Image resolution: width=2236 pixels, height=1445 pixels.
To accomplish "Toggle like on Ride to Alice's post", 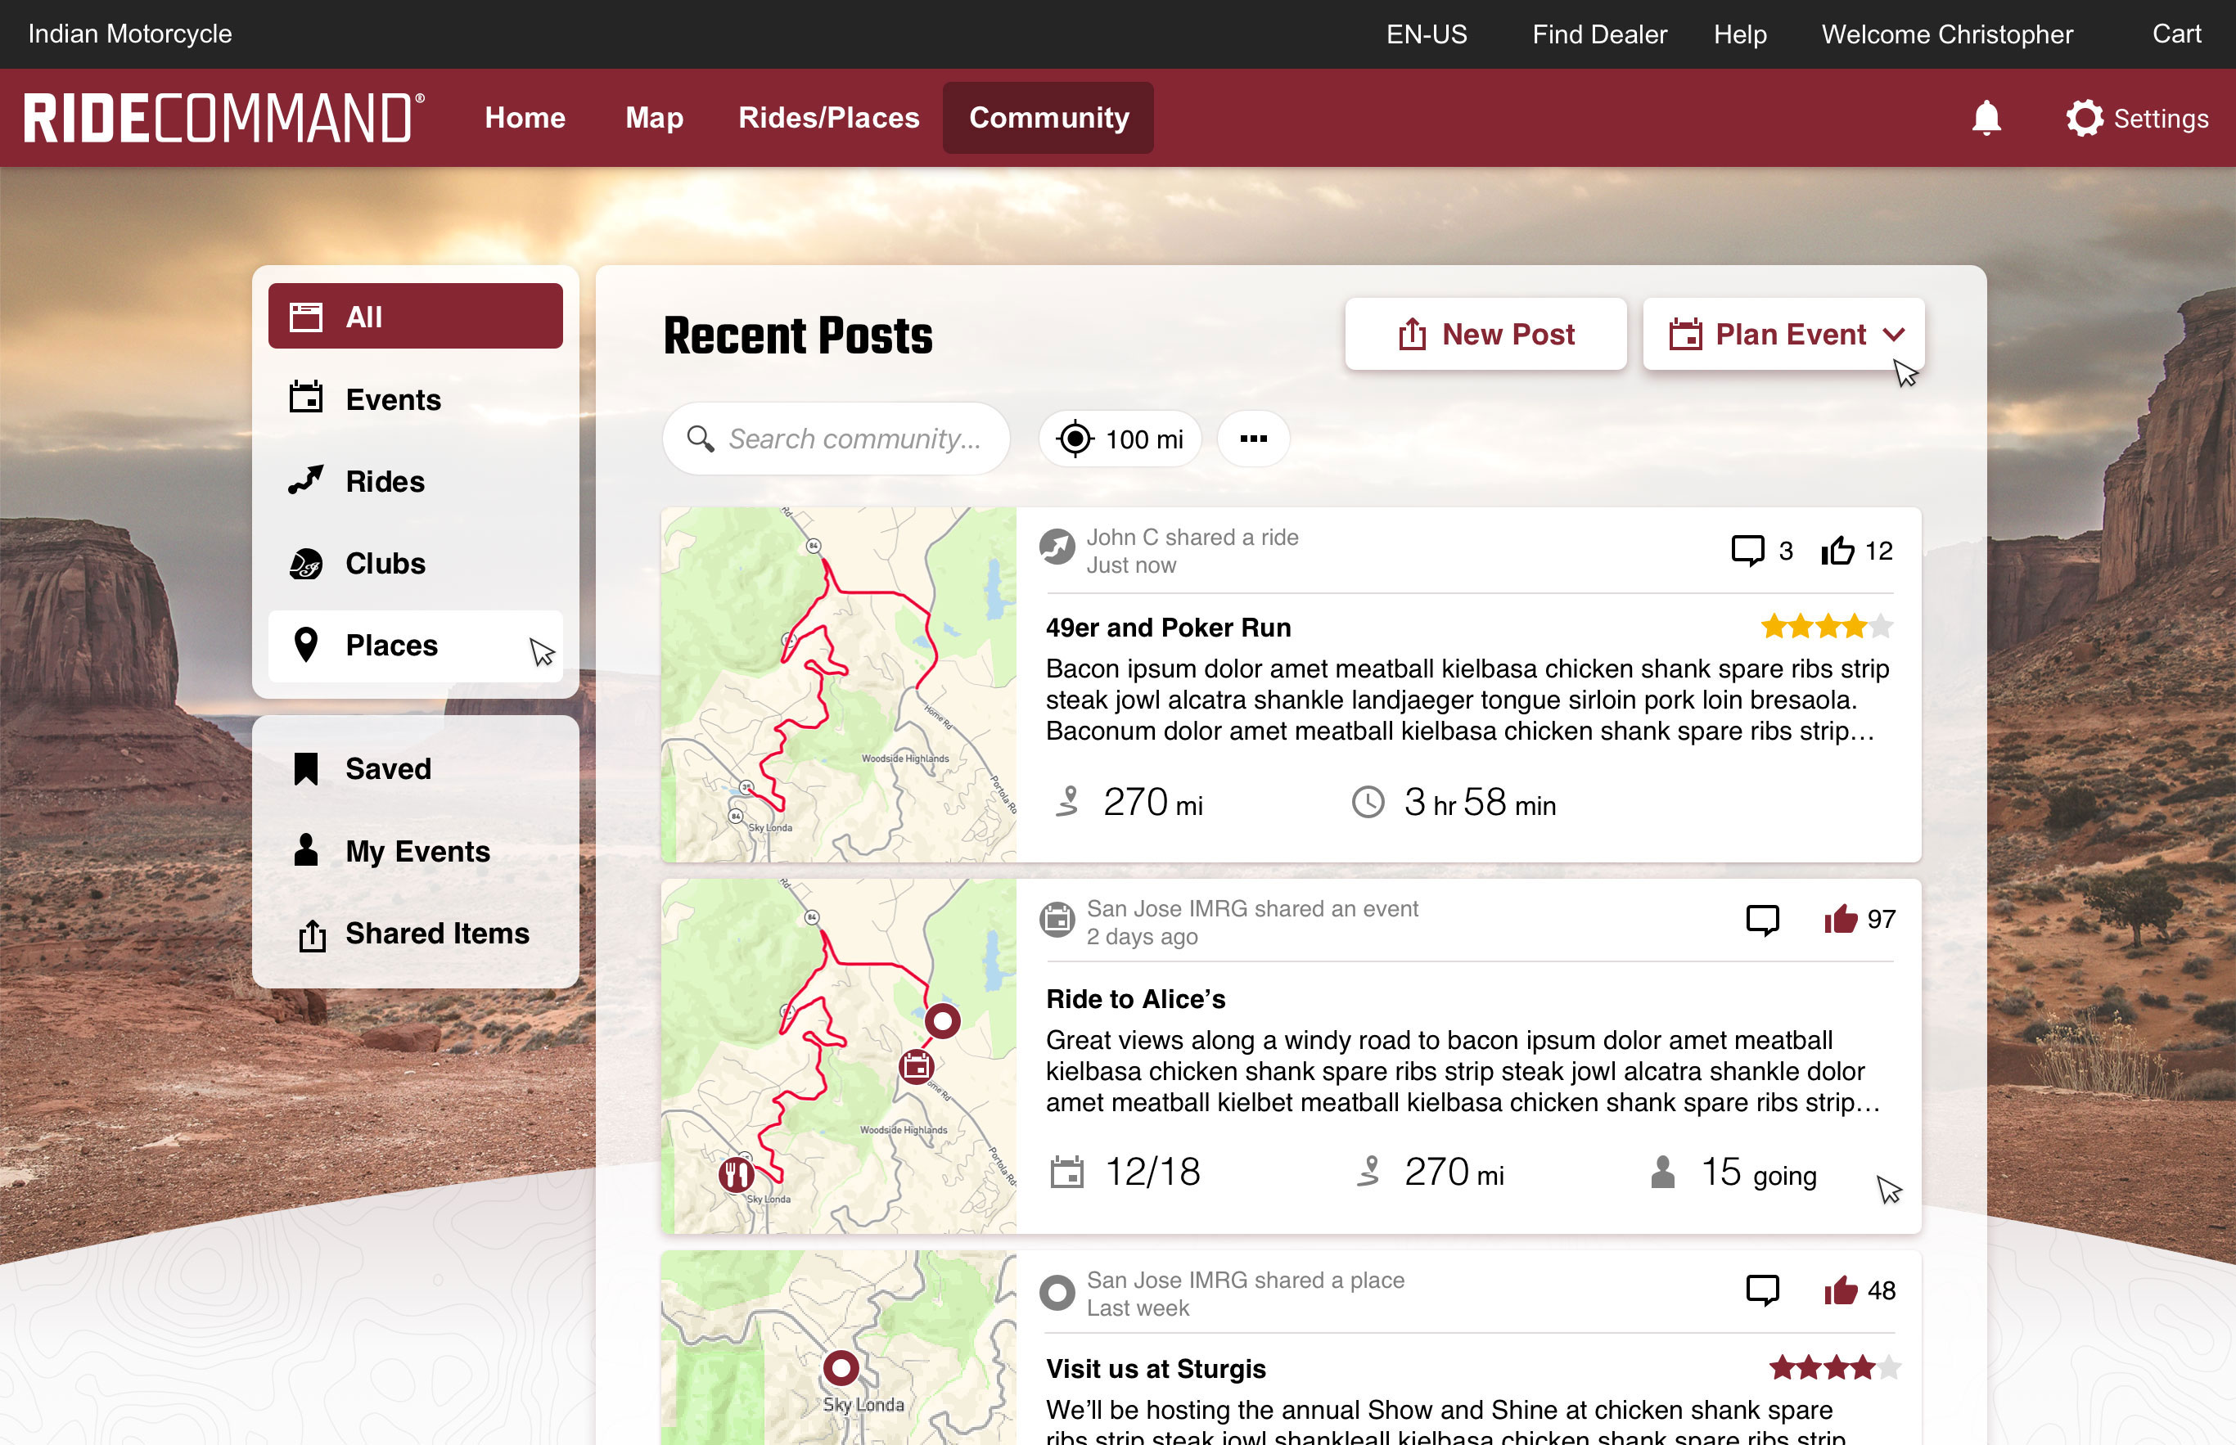I will click(x=1841, y=919).
